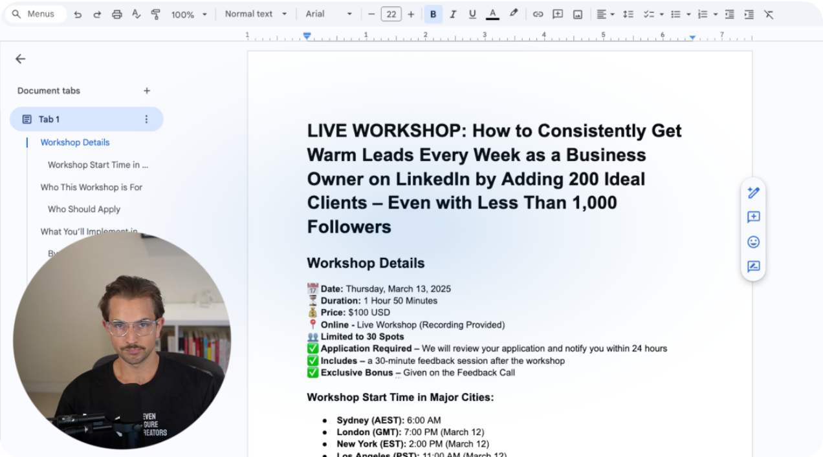Open the text color picker
The image size is (823, 457).
[x=492, y=14]
